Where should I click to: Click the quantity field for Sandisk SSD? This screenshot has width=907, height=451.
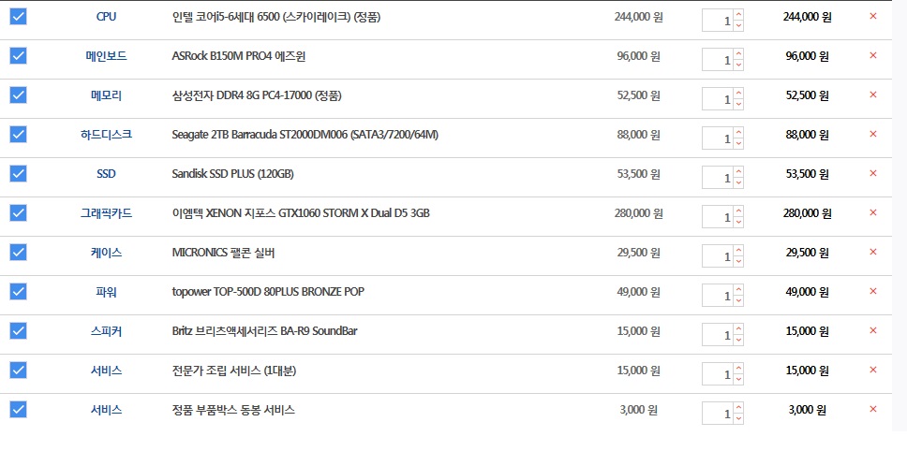[x=718, y=179]
